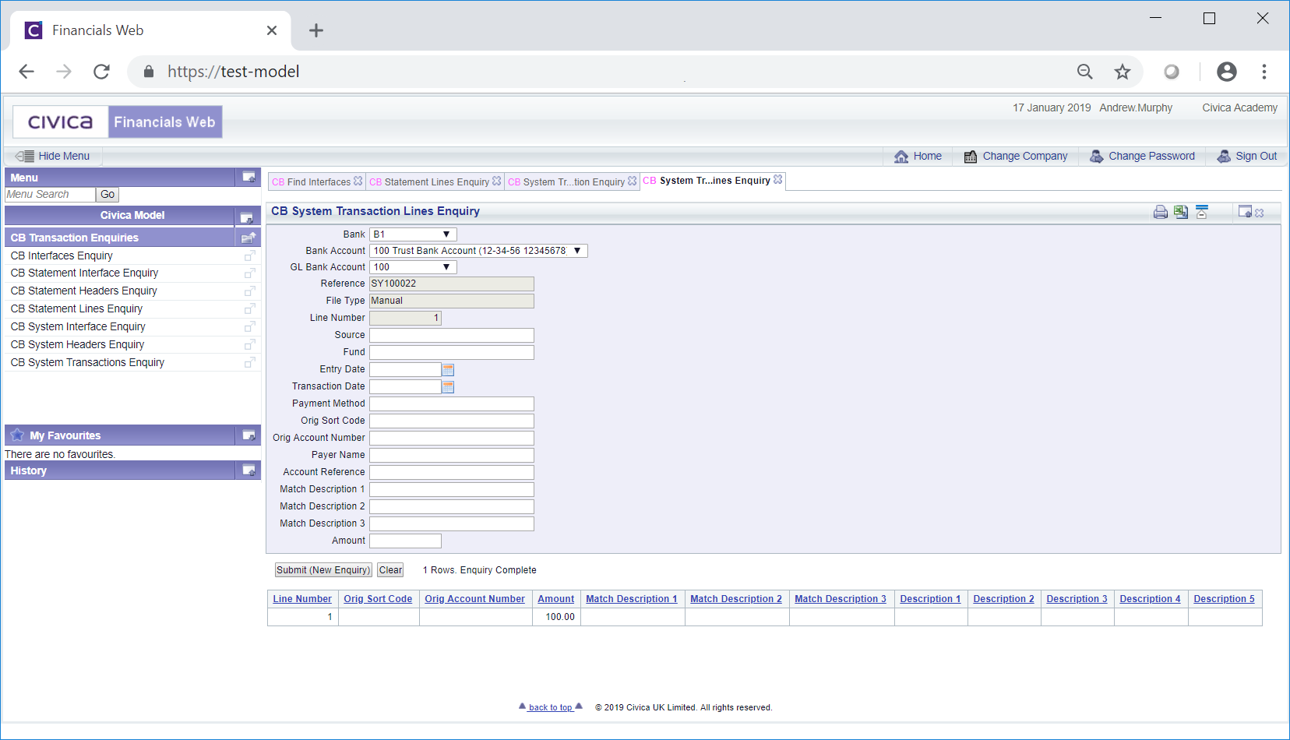
Task: Click into the Menu Search field
Action: click(50, 195)
